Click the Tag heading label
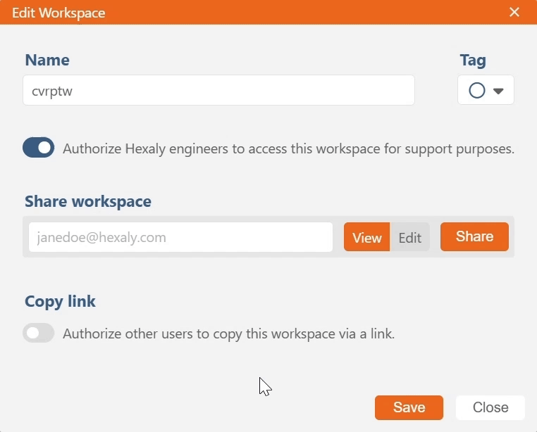The image size is (537, 432). click(x=473, y=61)
